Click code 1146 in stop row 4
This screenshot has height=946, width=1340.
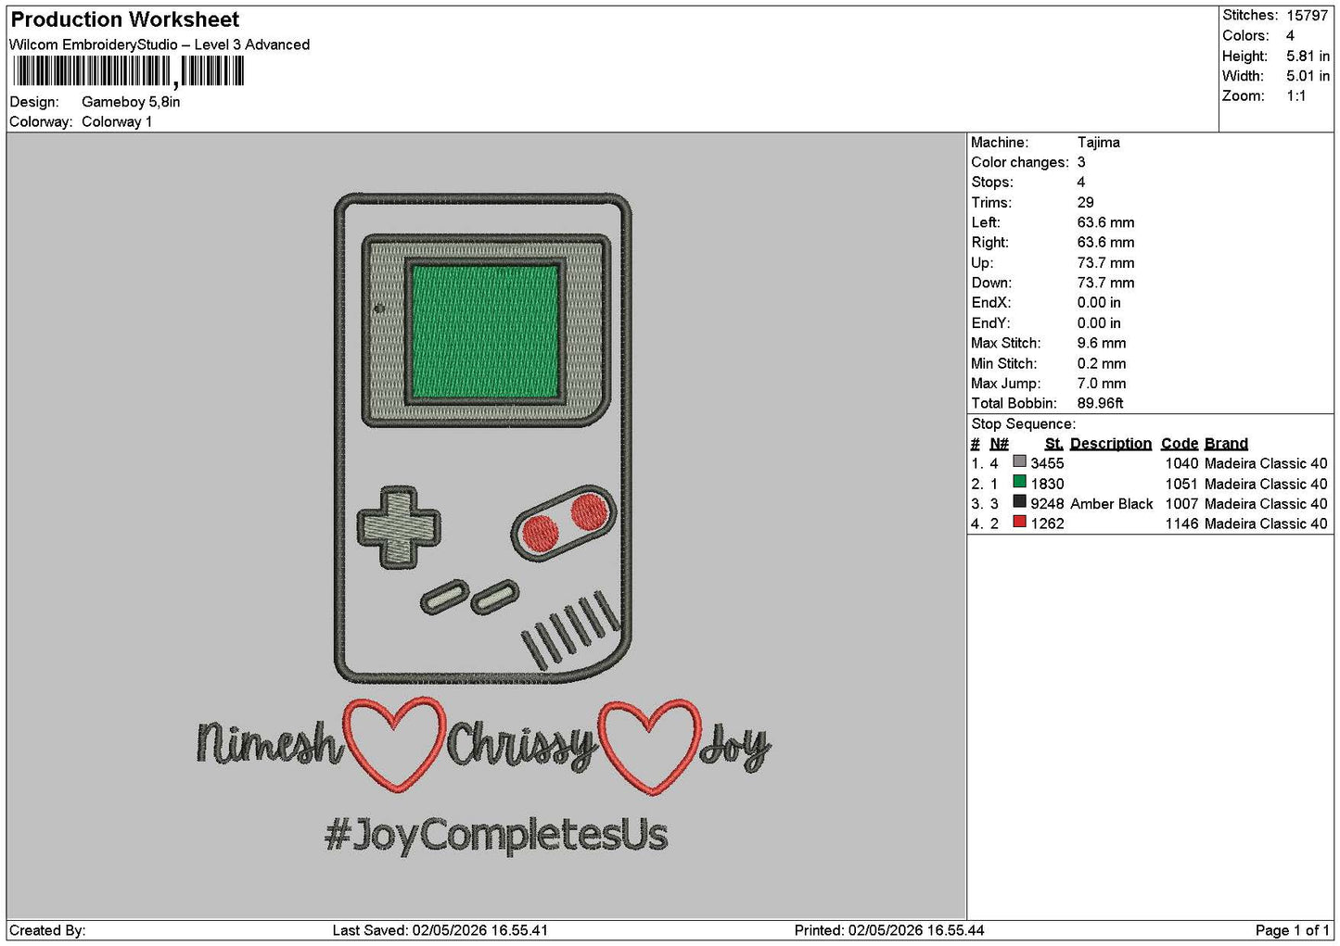tap(1182, 523)
